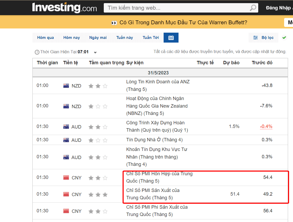Open Khoản Tín Dụng Khu Vực Tư Nhân event
This screenshot has width=293, height=222.
tap(157, 157)
